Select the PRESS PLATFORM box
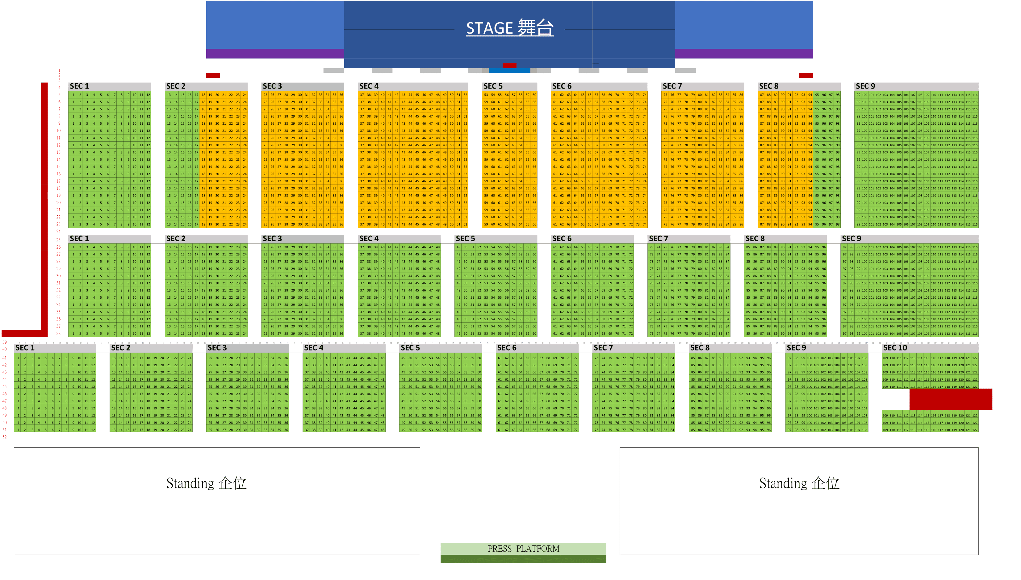The image size is (1021, 580). 523,548
